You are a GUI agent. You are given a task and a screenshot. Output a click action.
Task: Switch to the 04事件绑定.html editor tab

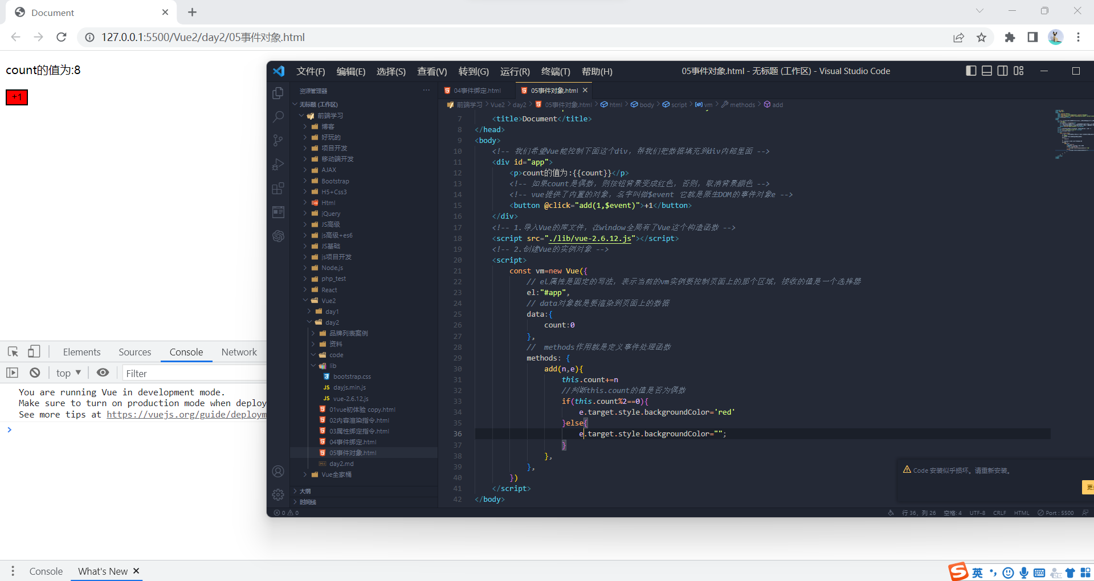pos(477,91)
